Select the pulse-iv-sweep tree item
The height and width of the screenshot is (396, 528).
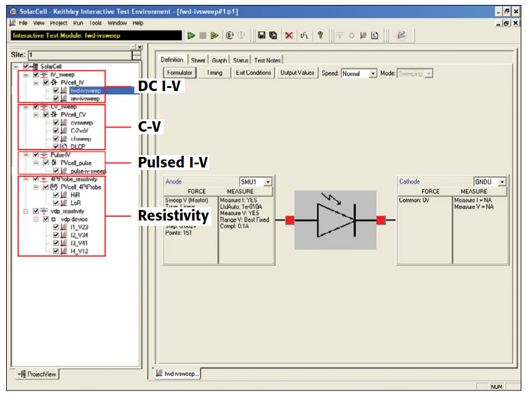[88, 171]
